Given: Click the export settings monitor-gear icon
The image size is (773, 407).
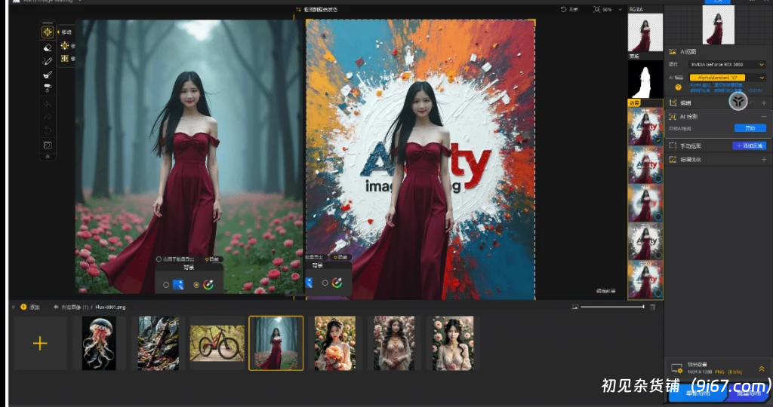Looking at the screenshot, I should coord(676,368).
